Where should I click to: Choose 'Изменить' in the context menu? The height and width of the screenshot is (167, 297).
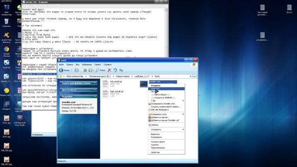tap(166, 89)
